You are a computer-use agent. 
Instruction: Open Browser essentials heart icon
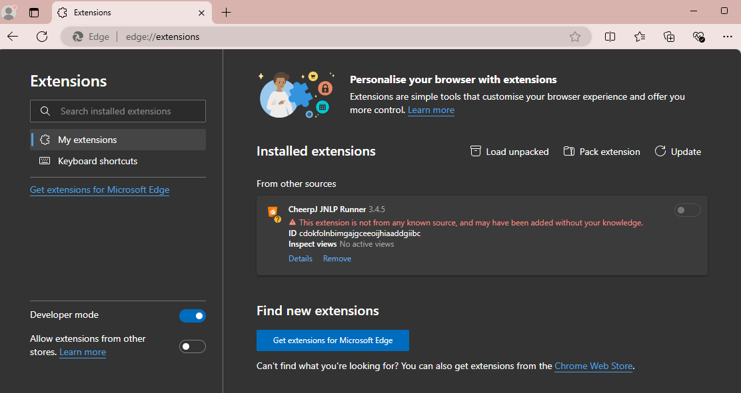(698, 37)
